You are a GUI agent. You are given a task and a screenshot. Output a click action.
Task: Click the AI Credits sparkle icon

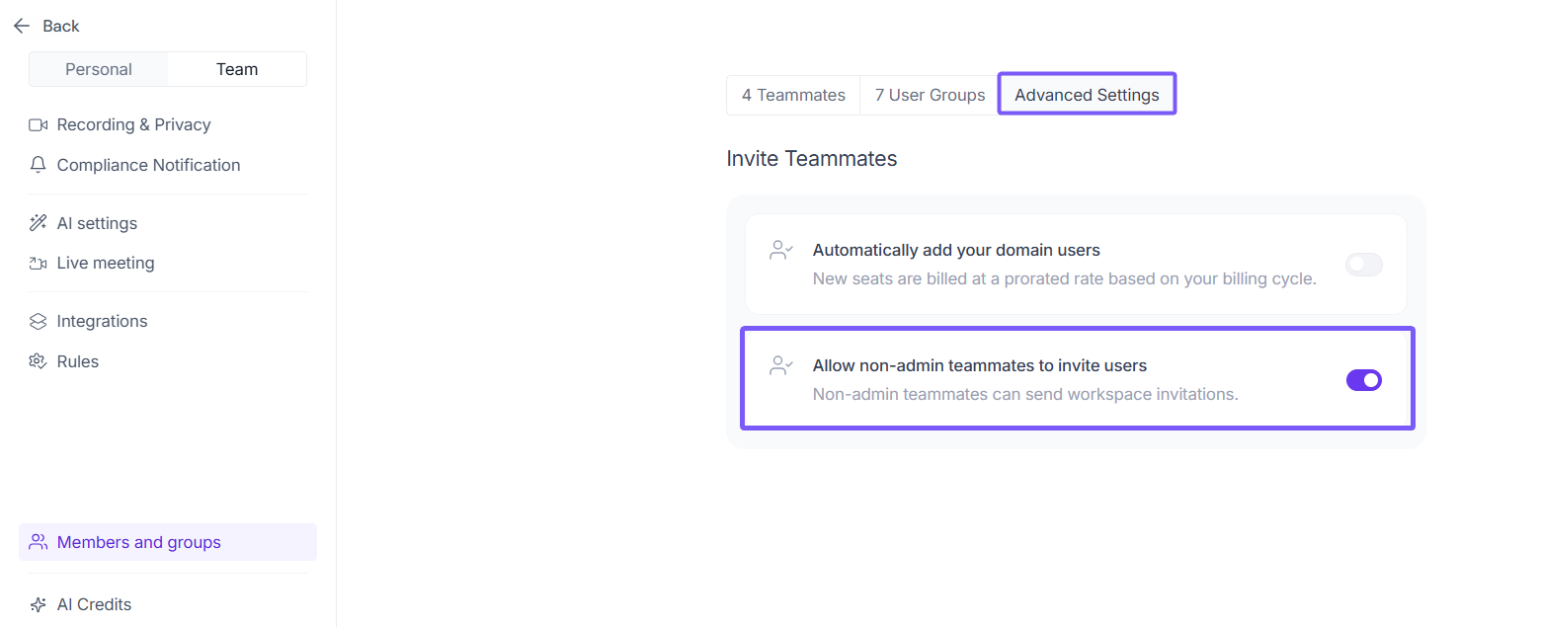coord(39,604)
